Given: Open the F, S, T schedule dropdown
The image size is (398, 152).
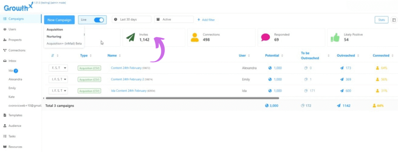Looking at the screenshot, I should point(58,68).
